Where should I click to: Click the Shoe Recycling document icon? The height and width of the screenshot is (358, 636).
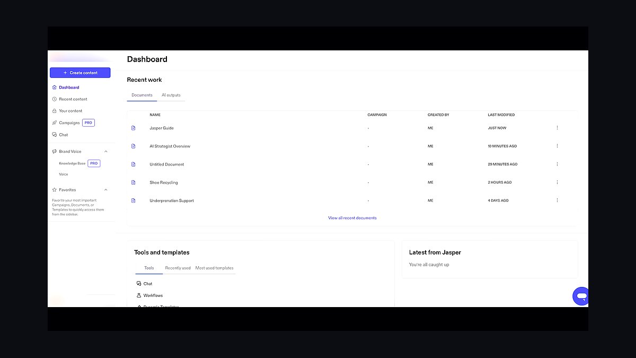pos(134,182)
